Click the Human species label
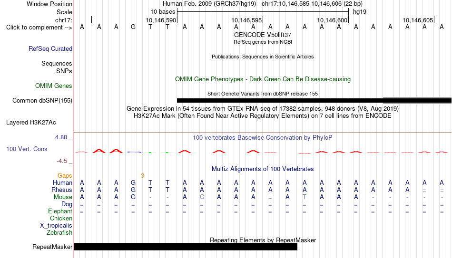Image resolution: width=452 pixels, height=258 pixels. [62, 183]
